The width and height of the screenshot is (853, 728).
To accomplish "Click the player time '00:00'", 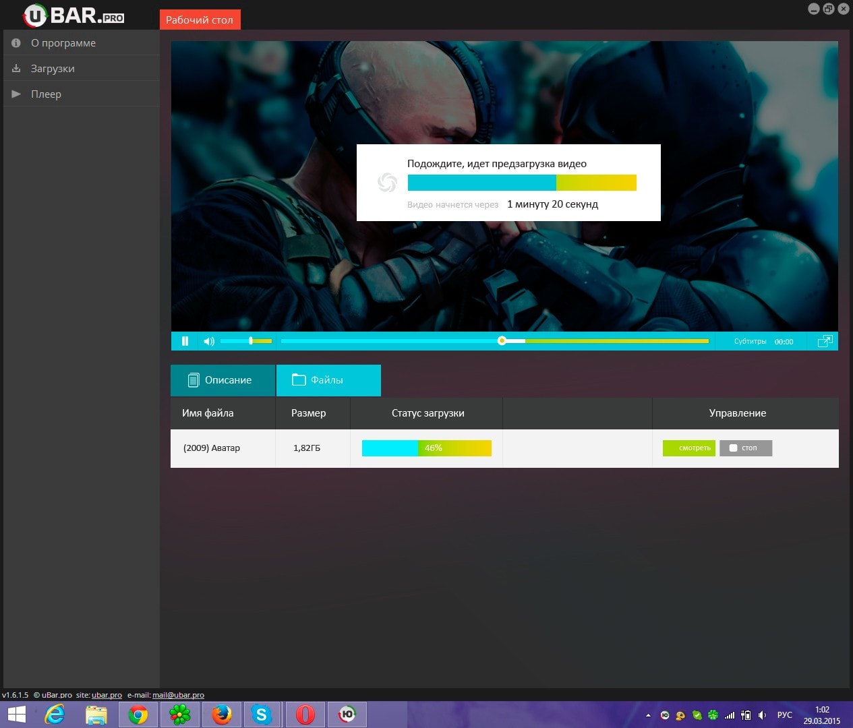I will [784, 342].
